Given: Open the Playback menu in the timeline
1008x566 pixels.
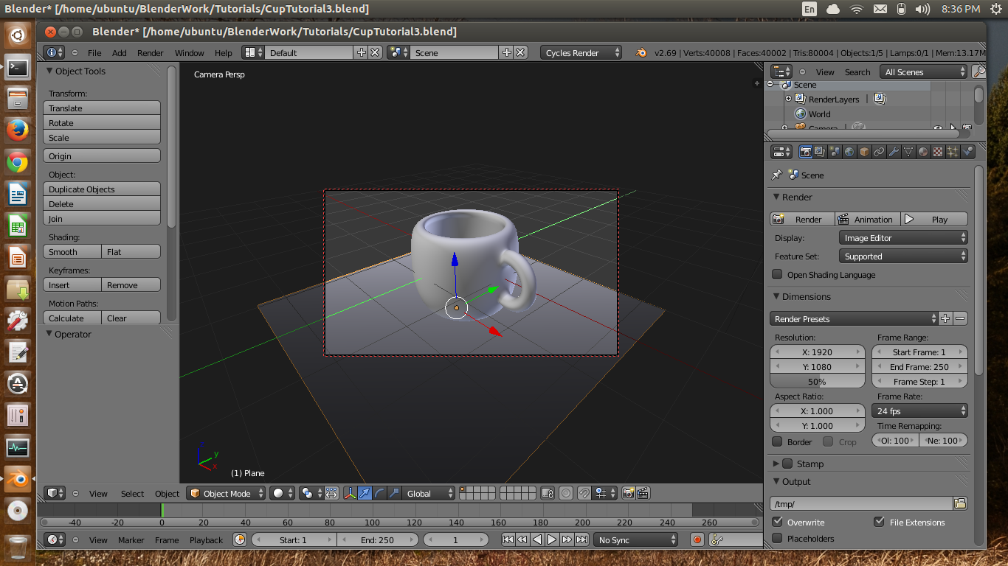Looking at the screenshot, I should [x=206, y=539].
